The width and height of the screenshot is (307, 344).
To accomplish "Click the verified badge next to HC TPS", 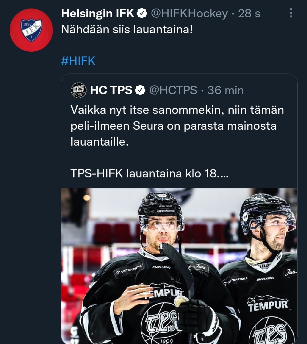I will click(140, 90).
